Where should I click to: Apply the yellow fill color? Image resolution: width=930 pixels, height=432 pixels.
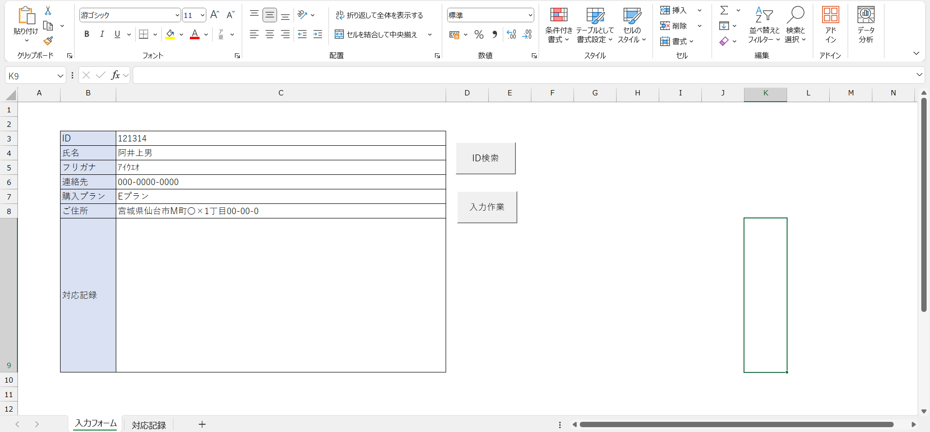pyautogui.click(x=170, y=34)
